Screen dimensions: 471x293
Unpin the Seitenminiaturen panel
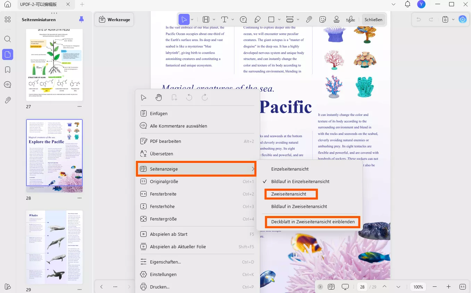(81, 19)
